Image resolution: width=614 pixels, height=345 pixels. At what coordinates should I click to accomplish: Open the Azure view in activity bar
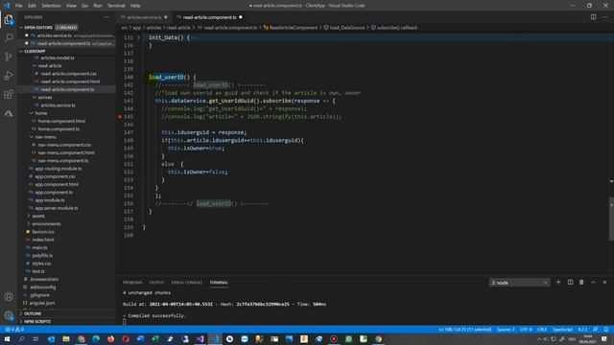[x=9, y=113]
